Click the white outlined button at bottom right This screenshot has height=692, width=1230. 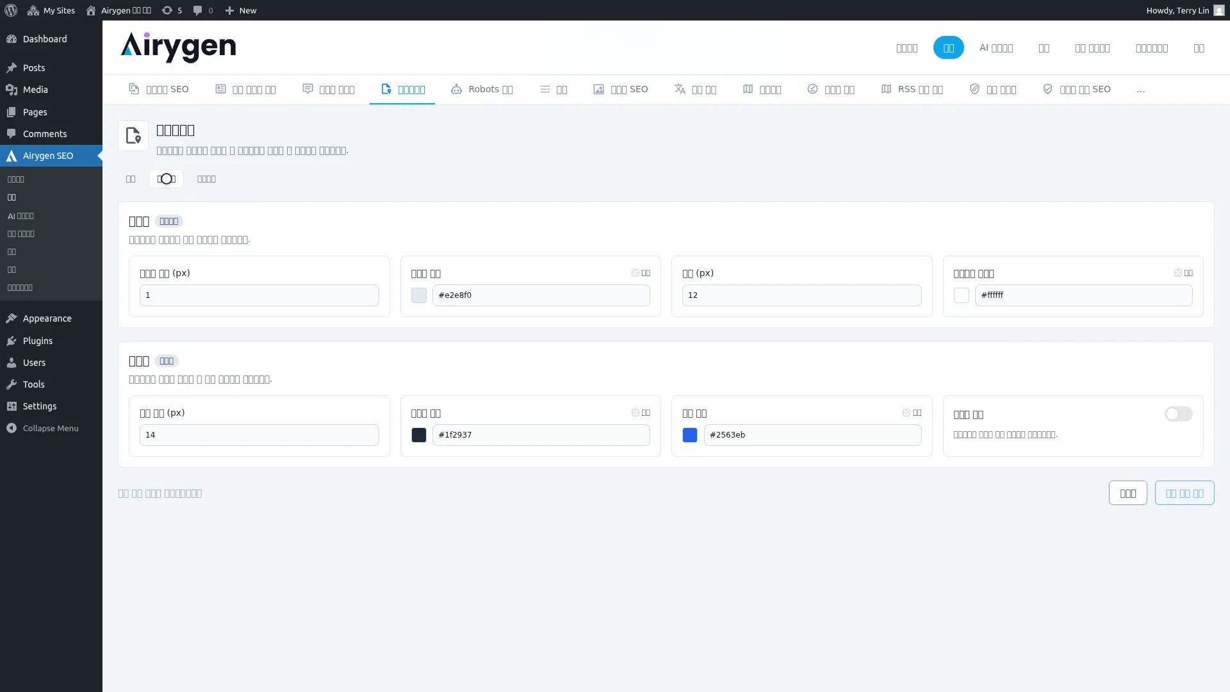point(1128,493)
